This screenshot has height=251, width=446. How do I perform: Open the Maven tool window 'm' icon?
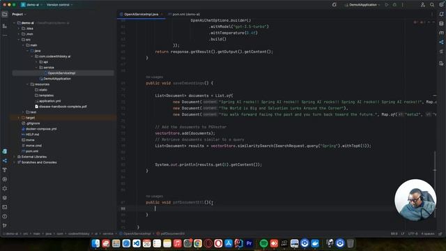click(441, 33)
